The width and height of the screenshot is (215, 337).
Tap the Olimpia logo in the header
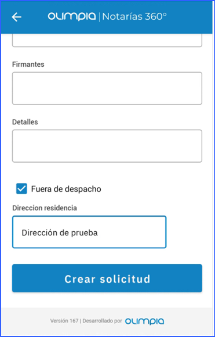(72, 16)
